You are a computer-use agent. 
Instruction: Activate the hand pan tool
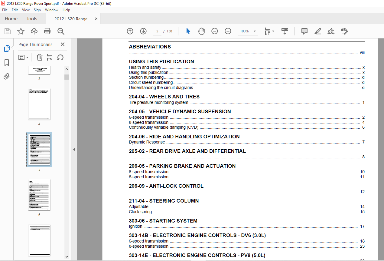point(201,31)
